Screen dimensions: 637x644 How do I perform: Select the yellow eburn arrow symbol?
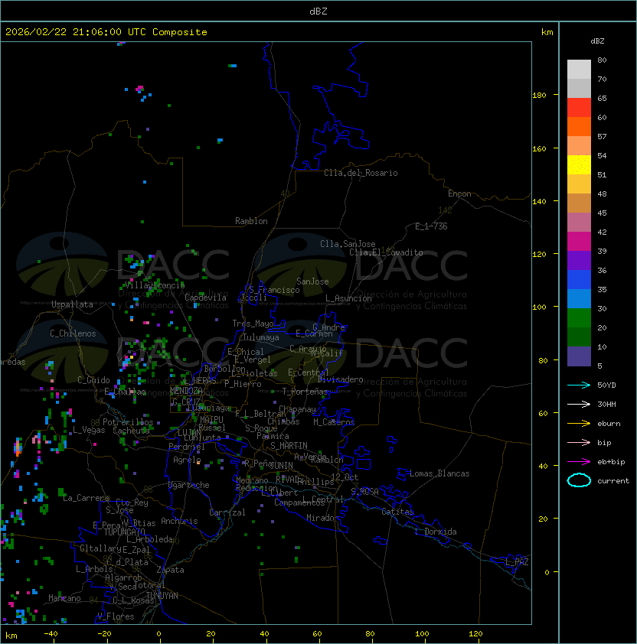[579, 423]
